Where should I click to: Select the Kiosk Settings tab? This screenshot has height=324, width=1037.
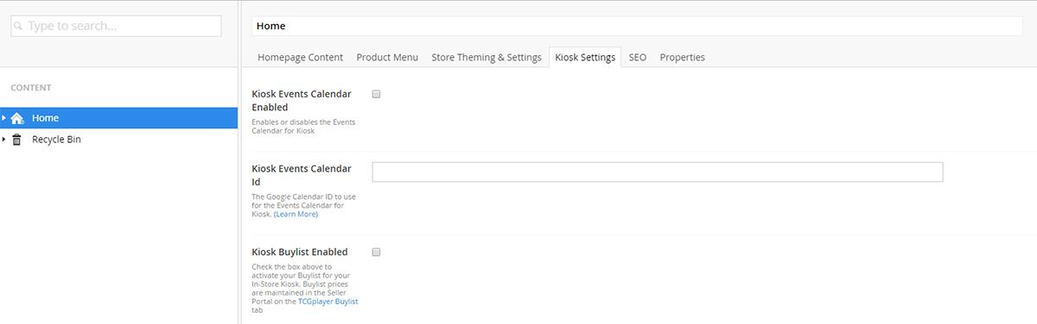(x=585, y=57)
